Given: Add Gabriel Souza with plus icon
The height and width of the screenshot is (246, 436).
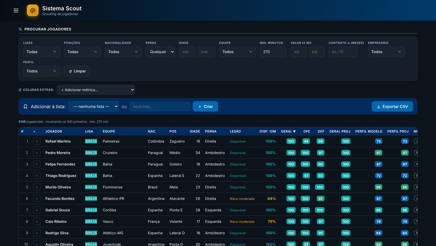Looking at the screenshot, I should [x=37, y=210].
